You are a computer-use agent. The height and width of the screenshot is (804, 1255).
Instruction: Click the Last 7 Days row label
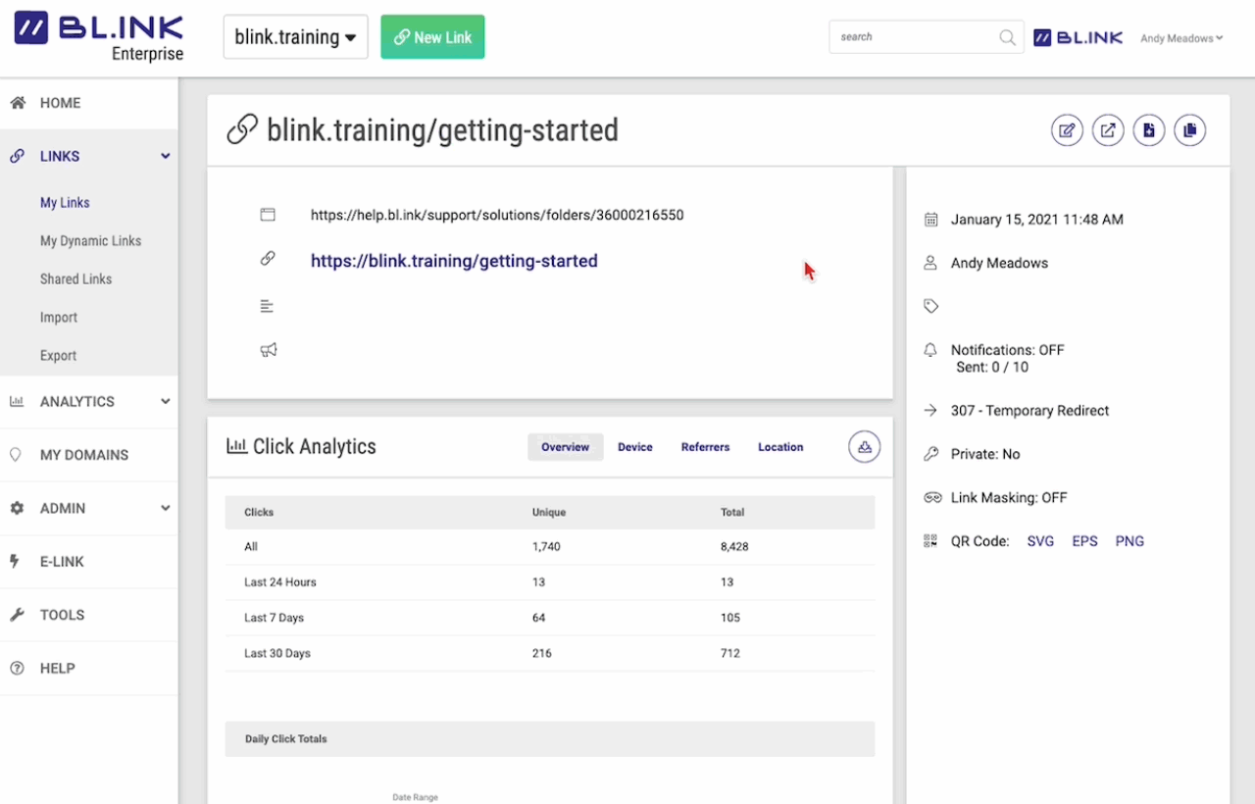(274, 618)
